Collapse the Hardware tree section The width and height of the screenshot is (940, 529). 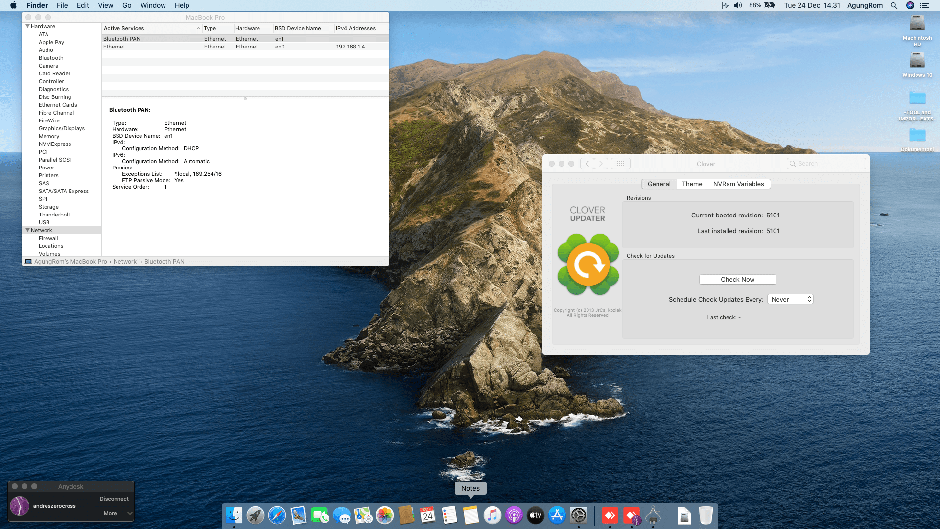point(28,26)
